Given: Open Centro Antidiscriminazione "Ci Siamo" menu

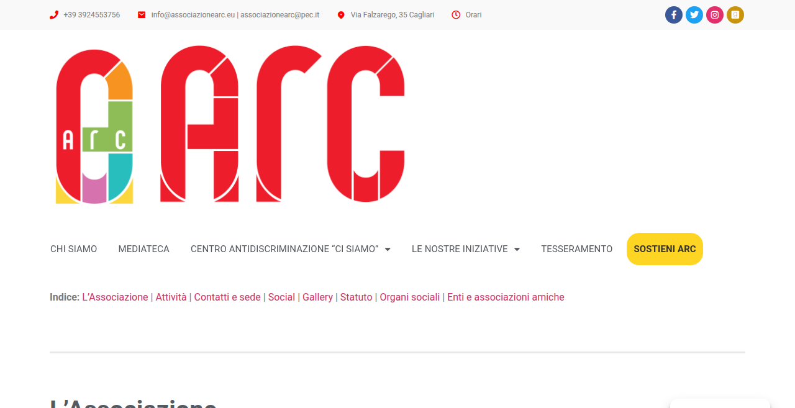Looking at the screenshot, I should coord(284,249).
